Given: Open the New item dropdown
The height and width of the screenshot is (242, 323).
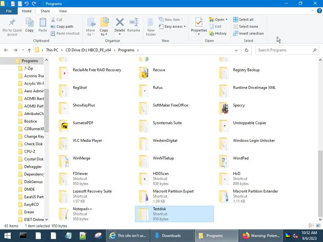Looking at the screenshot, I should [x=171, y=20].
